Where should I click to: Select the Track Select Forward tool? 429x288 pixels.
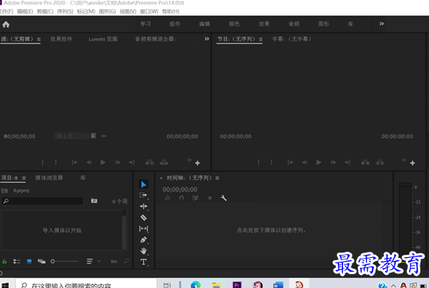coord(143,195)
